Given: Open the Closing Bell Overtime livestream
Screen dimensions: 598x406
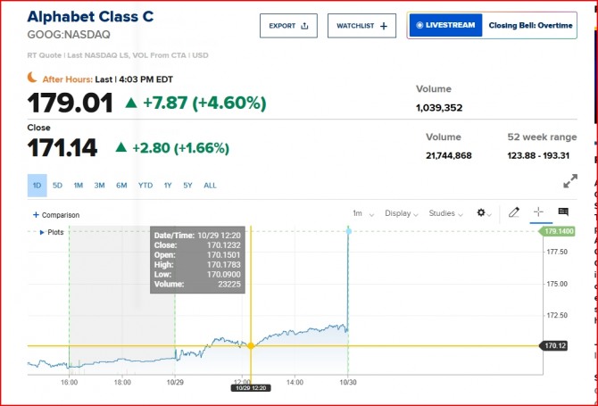Looking at the screenshot, I should pos(492,26).
